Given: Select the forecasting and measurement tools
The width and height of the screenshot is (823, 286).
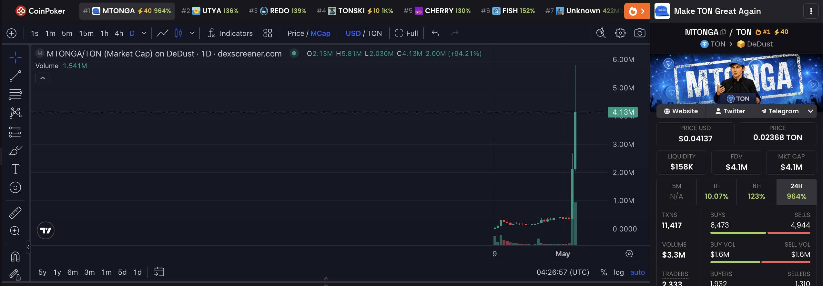Looking at the screenshot, I should (x=15, y=132).
